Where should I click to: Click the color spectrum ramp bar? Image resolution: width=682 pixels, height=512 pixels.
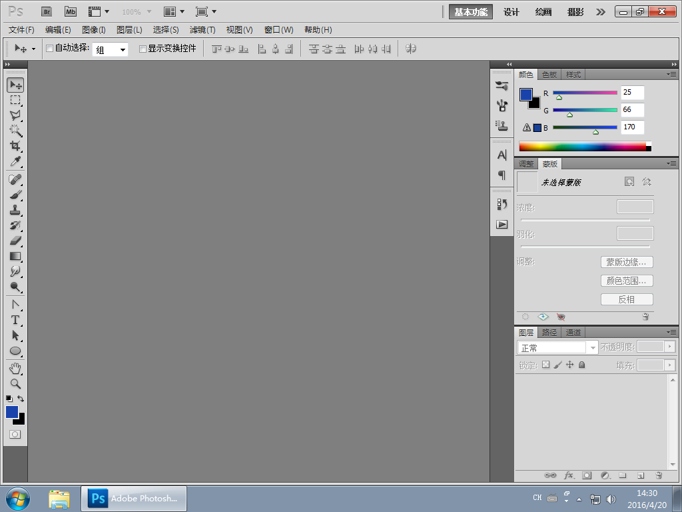coord(585,146)
